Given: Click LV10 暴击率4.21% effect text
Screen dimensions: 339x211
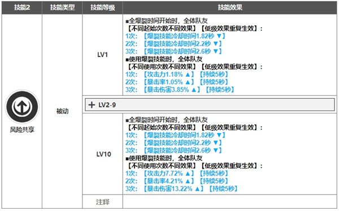Looking at the screenshot, I should [168, 181].
